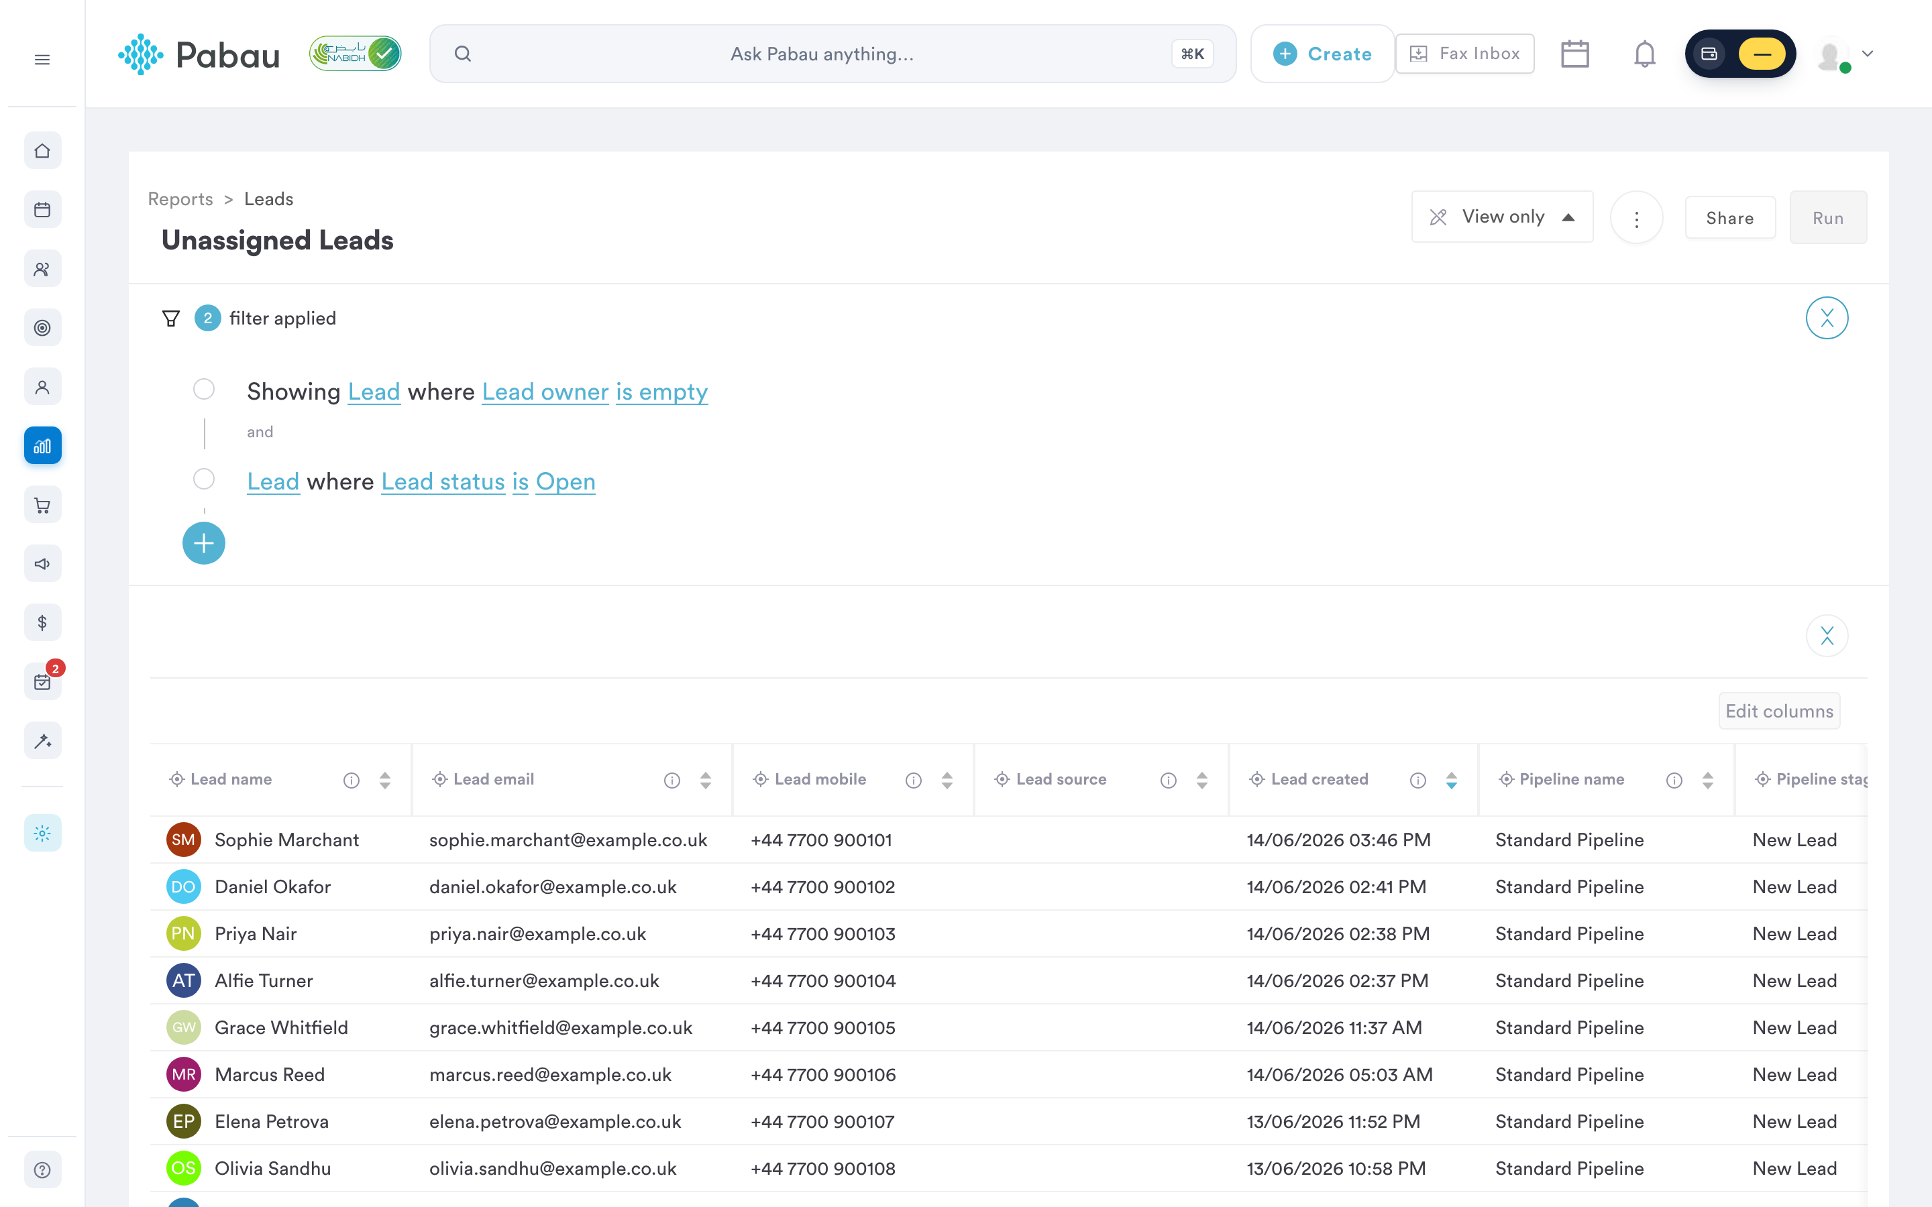The image size is (1932, 1207).
Task: Sort by Lead created column
Action: (x=1452, y=780)
